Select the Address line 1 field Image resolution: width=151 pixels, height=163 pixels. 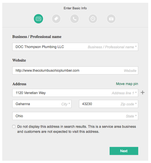tap(75, 93)
